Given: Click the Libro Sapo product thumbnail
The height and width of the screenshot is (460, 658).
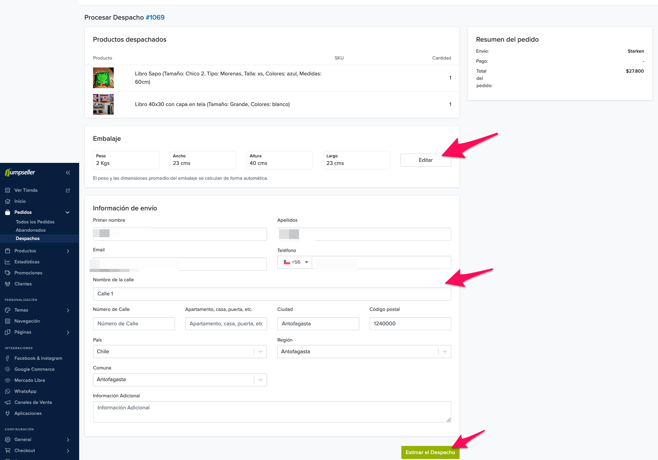Looking at the screenshot, I should tap(103, 78).
